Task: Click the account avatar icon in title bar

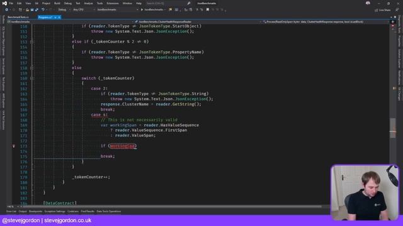Action: point(368,3)
